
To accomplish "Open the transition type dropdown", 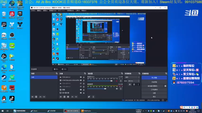I will click(x=132, y=77).
